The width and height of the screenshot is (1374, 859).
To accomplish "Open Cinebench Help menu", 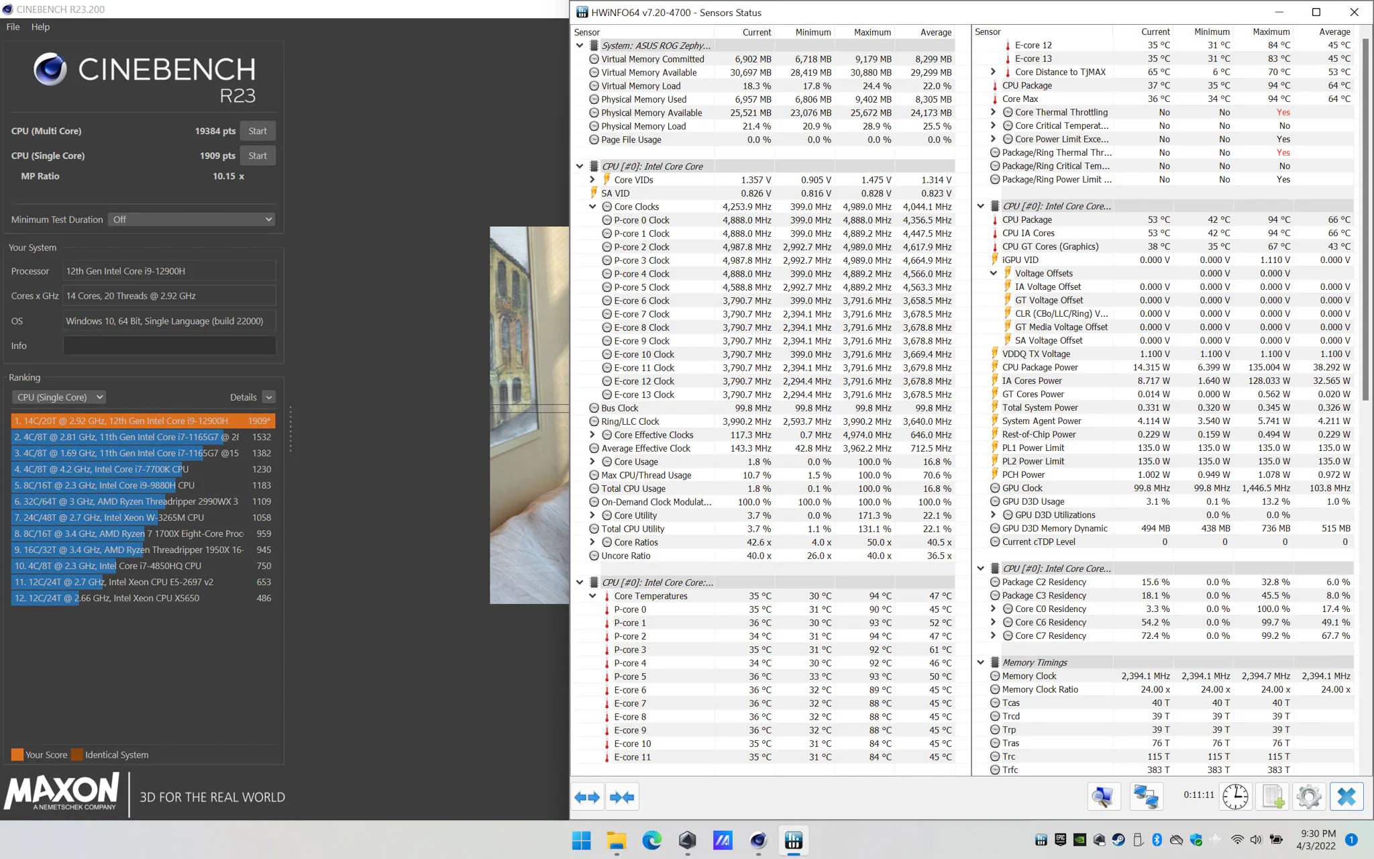I will pos(40,27).
